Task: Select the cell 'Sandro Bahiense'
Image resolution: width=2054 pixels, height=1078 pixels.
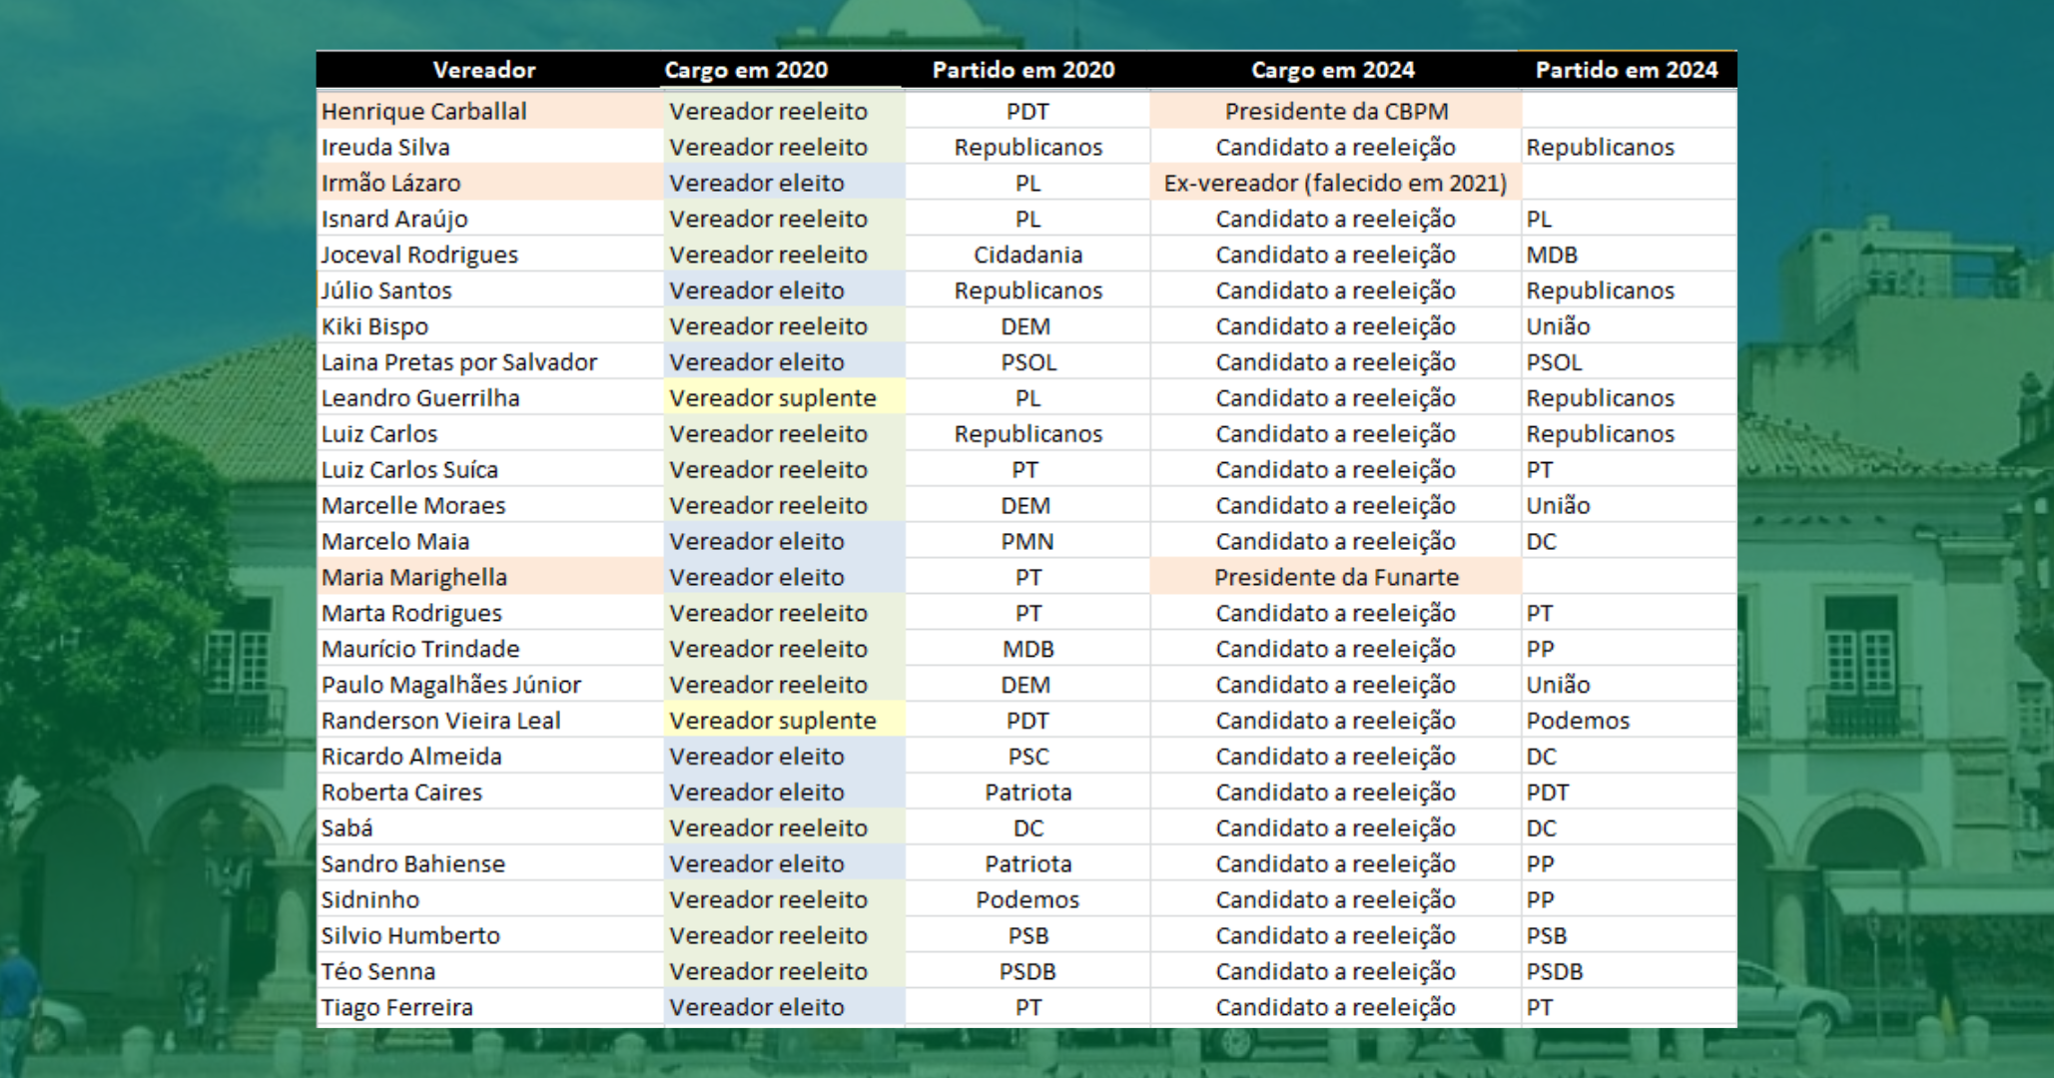Action: (x=489, y=865)
